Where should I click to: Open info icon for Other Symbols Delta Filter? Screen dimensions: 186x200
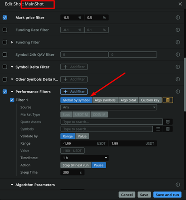pyautogui.click(x=178, y=79)
